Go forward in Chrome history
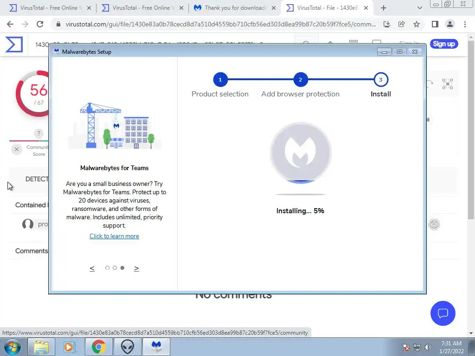Viewport: 475px width, 356px height. pos(25,24)
